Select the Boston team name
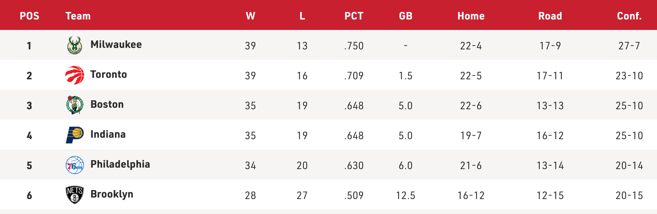 107,104
